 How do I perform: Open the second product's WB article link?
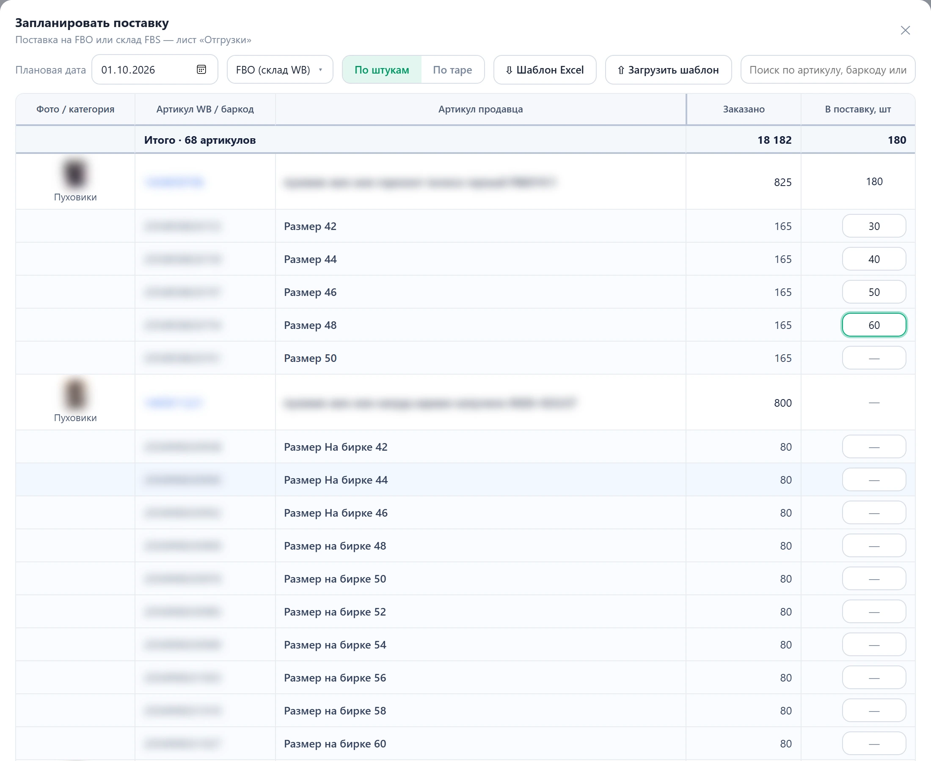174,402
